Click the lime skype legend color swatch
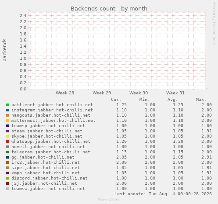 click(7, 136)
